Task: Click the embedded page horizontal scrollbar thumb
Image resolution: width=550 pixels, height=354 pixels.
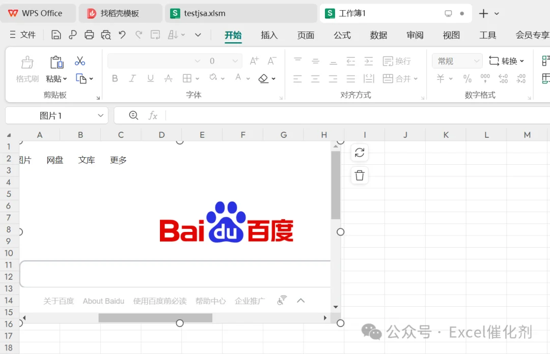Action: tap(155, 318)
